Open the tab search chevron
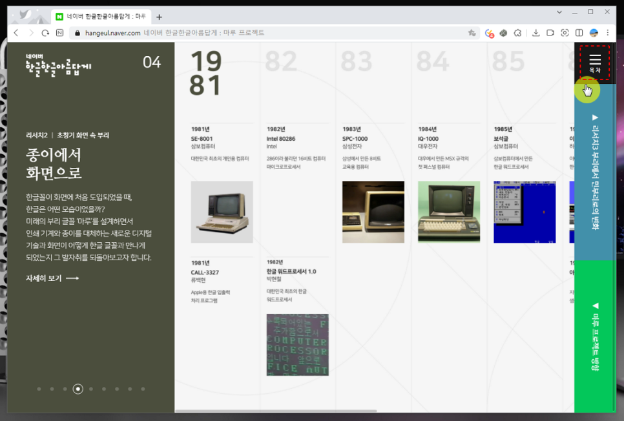Screen dimensions: 624x421 [x=559, y=12]
